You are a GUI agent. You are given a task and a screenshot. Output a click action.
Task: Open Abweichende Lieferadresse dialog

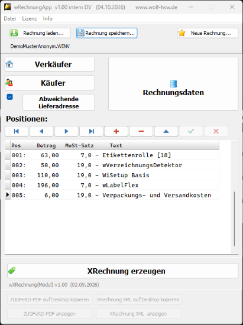click(59, 102)
